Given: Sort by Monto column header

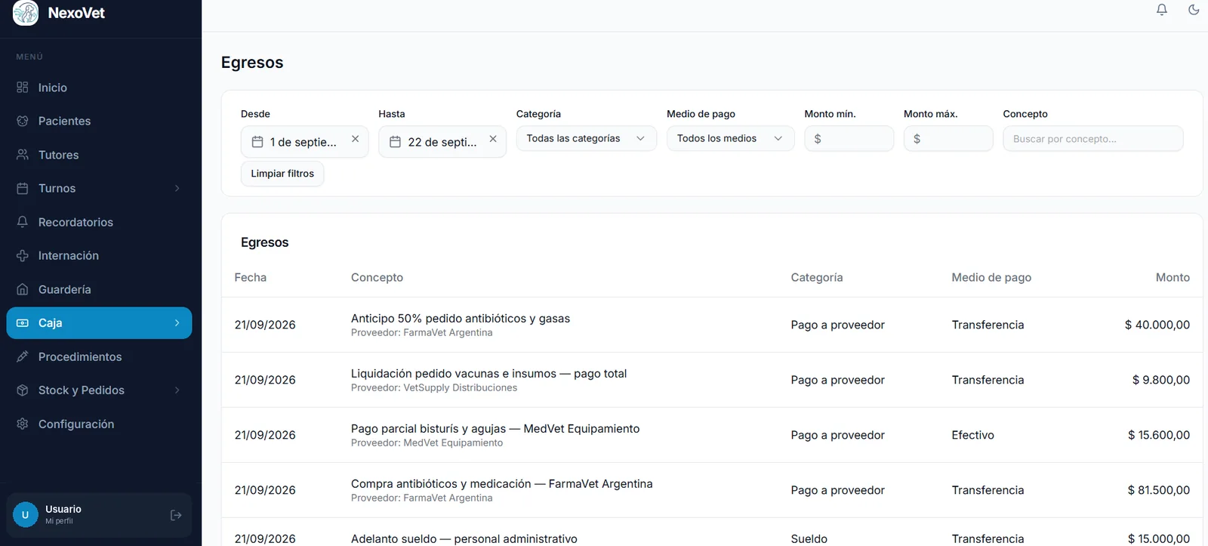Looking at the screenshot, I should [1173, 277].
